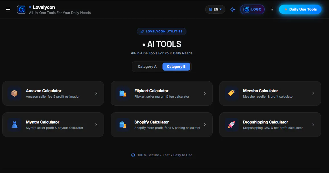Expand the Amazon Calculator chevron arrow

coord(96,93)
